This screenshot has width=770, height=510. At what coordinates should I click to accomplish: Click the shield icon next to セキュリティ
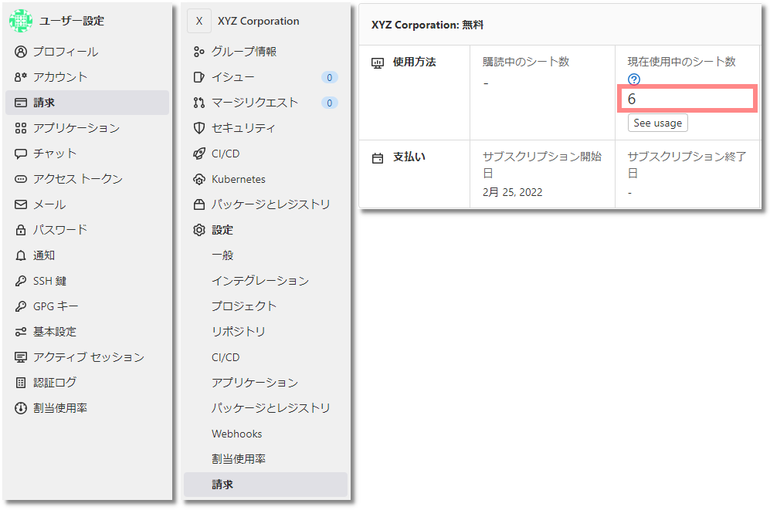199,128
